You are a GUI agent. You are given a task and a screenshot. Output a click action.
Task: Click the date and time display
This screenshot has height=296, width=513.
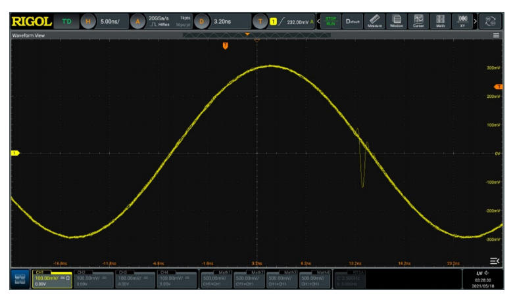(483, 282)
